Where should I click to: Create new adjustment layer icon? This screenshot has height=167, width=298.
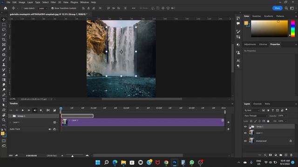(x=276, y=155)
